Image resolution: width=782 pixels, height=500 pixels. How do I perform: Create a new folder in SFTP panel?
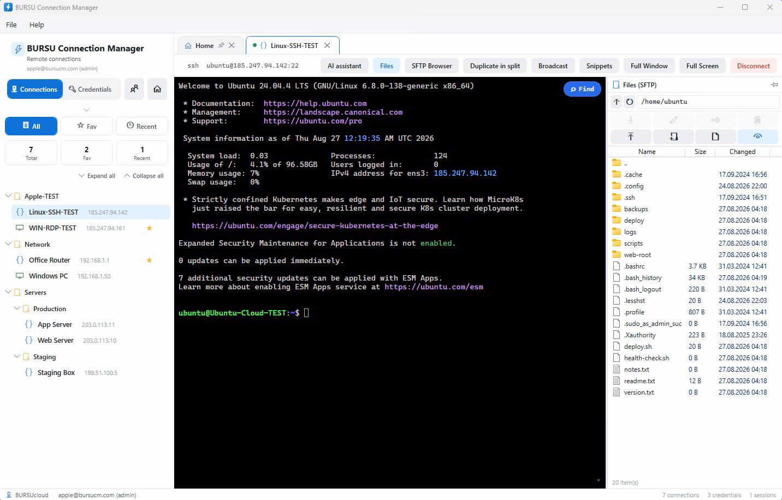click(673, 136)
